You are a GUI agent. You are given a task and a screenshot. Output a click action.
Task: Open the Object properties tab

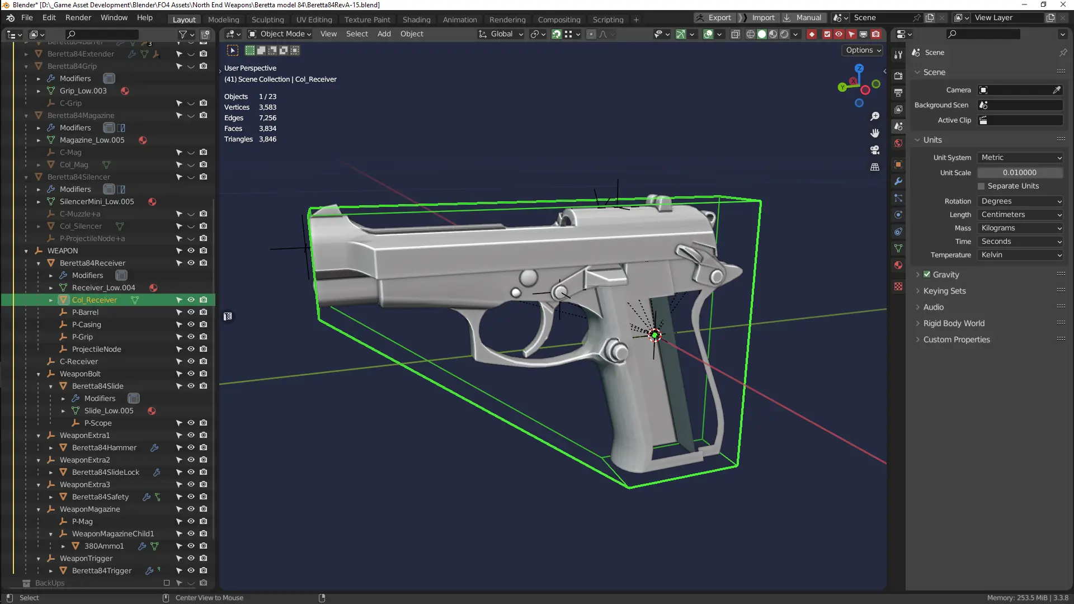tap(898, 164)
